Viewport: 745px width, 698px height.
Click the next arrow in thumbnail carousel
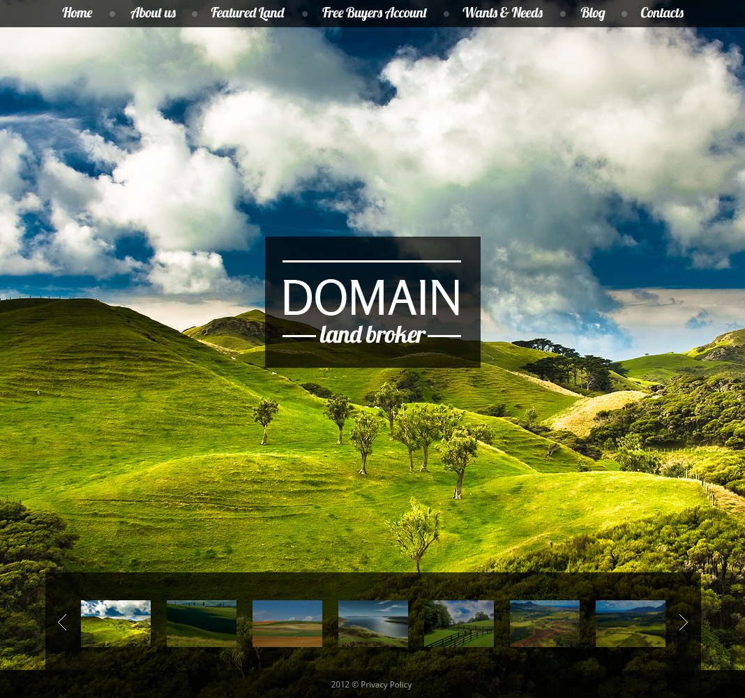683,623
